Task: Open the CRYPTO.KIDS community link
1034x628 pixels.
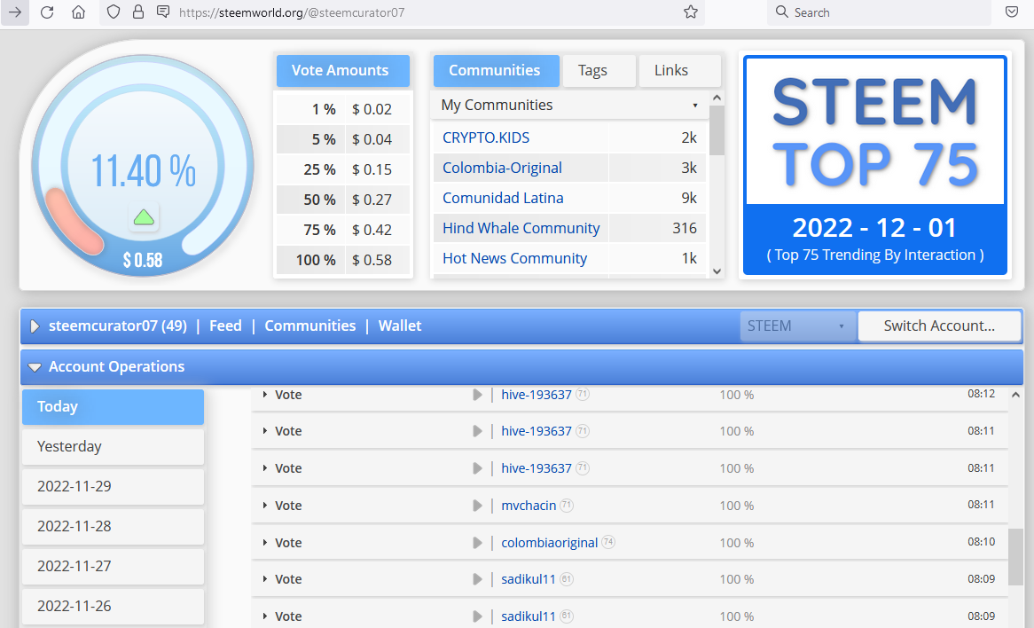Action: pos(486,137)
